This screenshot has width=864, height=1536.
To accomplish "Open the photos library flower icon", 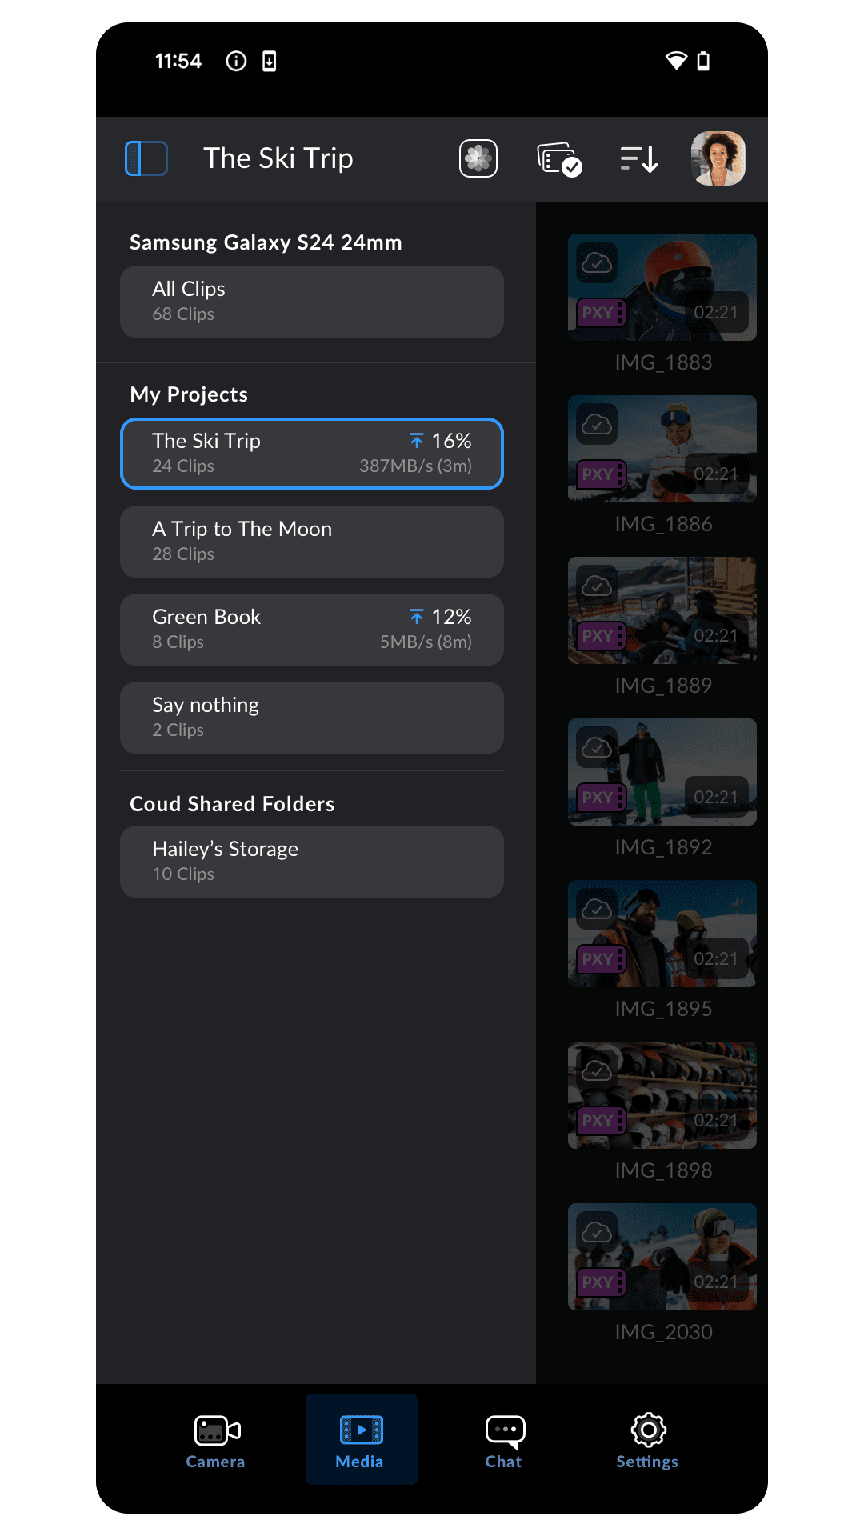I will pos(478,158).
